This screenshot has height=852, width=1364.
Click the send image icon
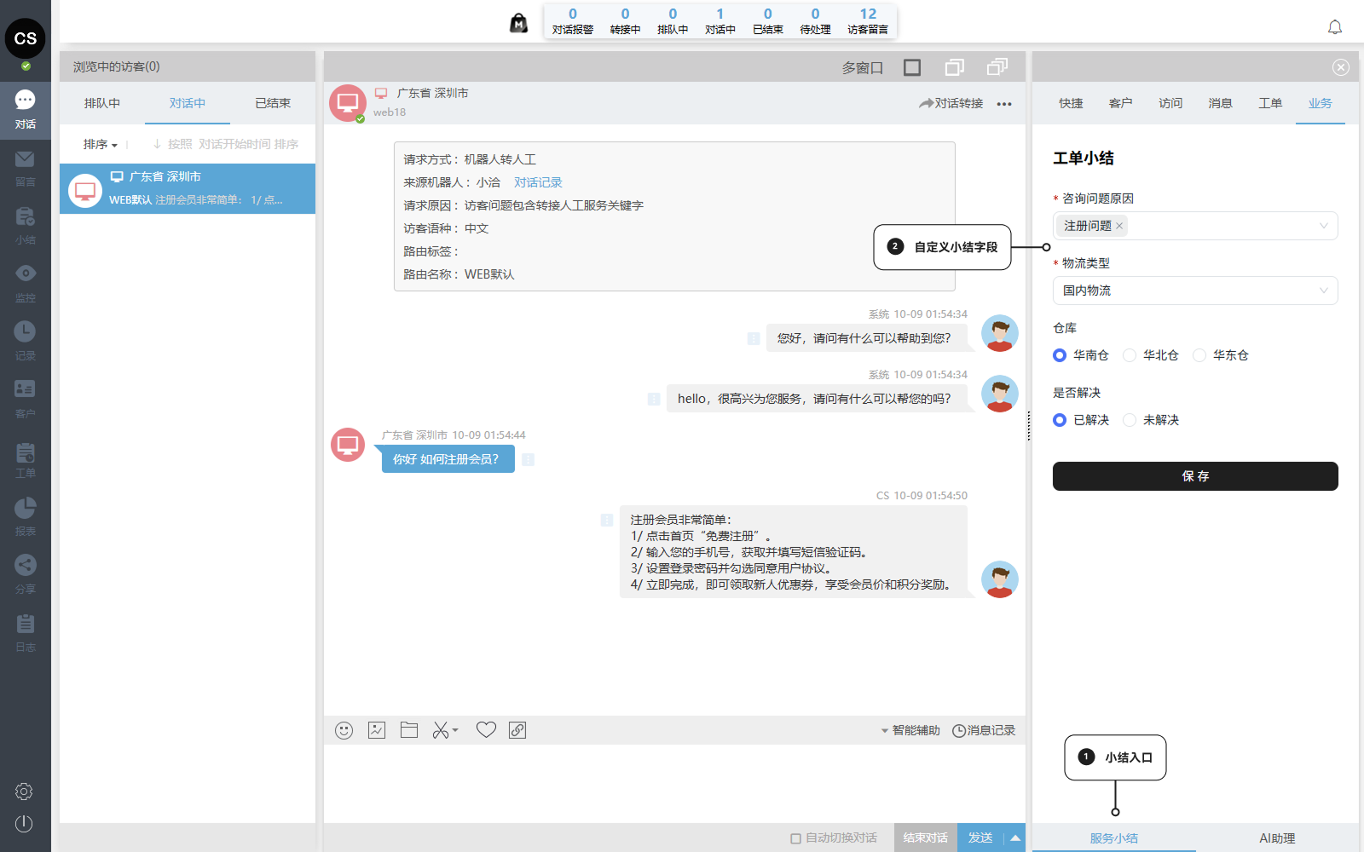[x=377, y=730]
